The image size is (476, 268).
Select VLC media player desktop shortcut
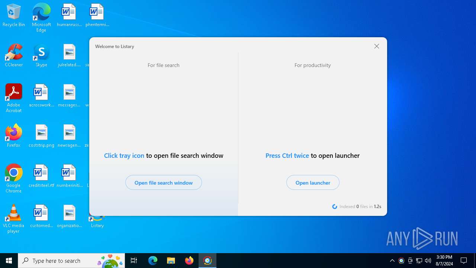point(14,219)
